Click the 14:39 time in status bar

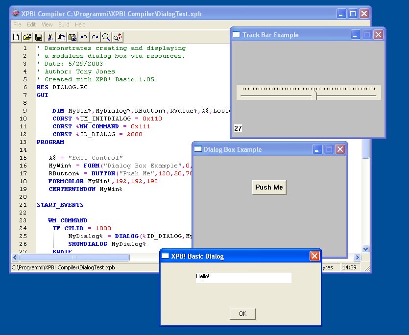350,267
